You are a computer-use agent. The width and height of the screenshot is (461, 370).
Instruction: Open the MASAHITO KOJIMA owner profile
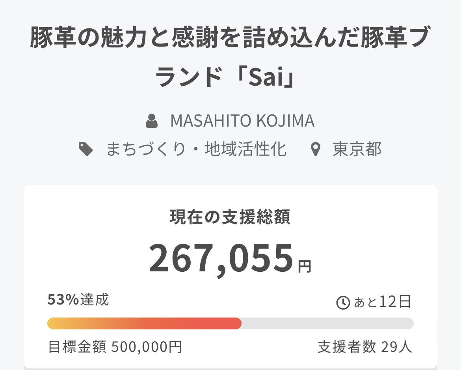coord(242,121)
